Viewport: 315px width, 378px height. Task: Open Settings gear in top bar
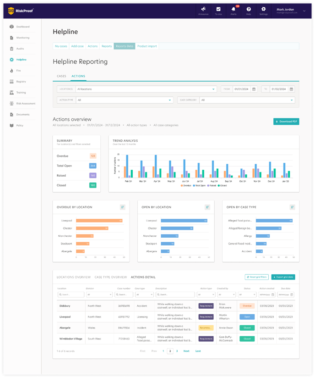coord(263,9)
